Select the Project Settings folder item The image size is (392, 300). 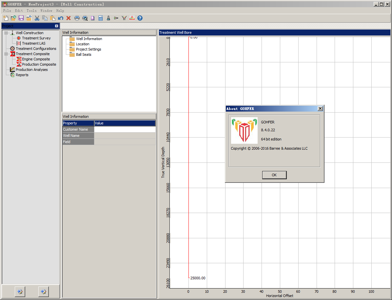(88, 49)
